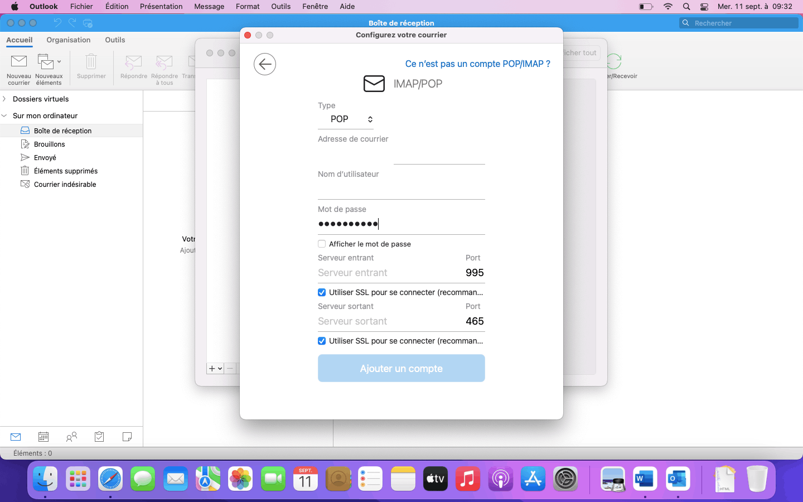The height and width of the screenshot is (502, 803).
Task: Click the Nouveau courrier toolbar icon
Action: coord(19,61)
